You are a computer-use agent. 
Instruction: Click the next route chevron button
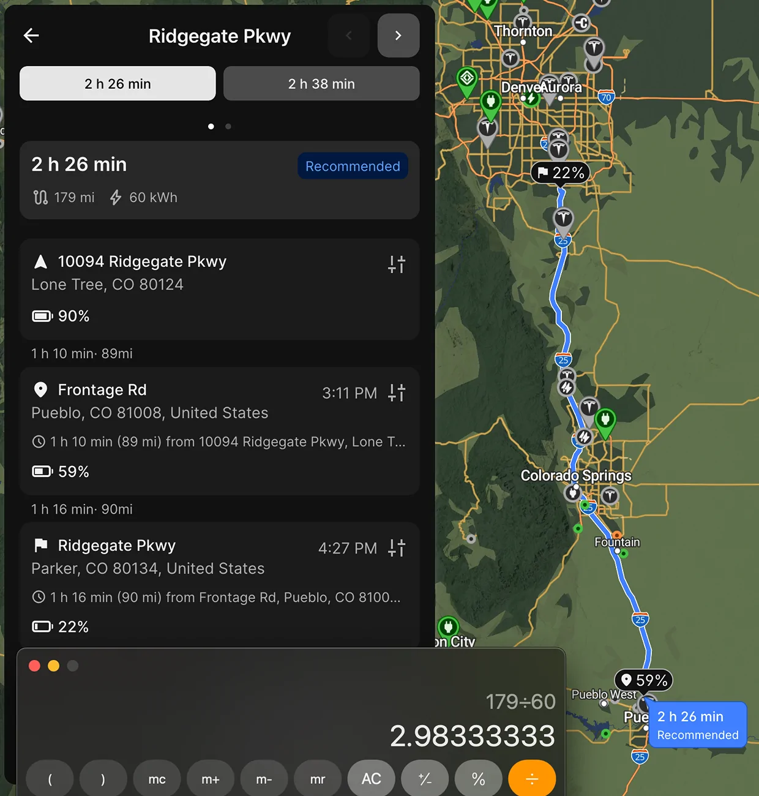(x=398, y=36)
